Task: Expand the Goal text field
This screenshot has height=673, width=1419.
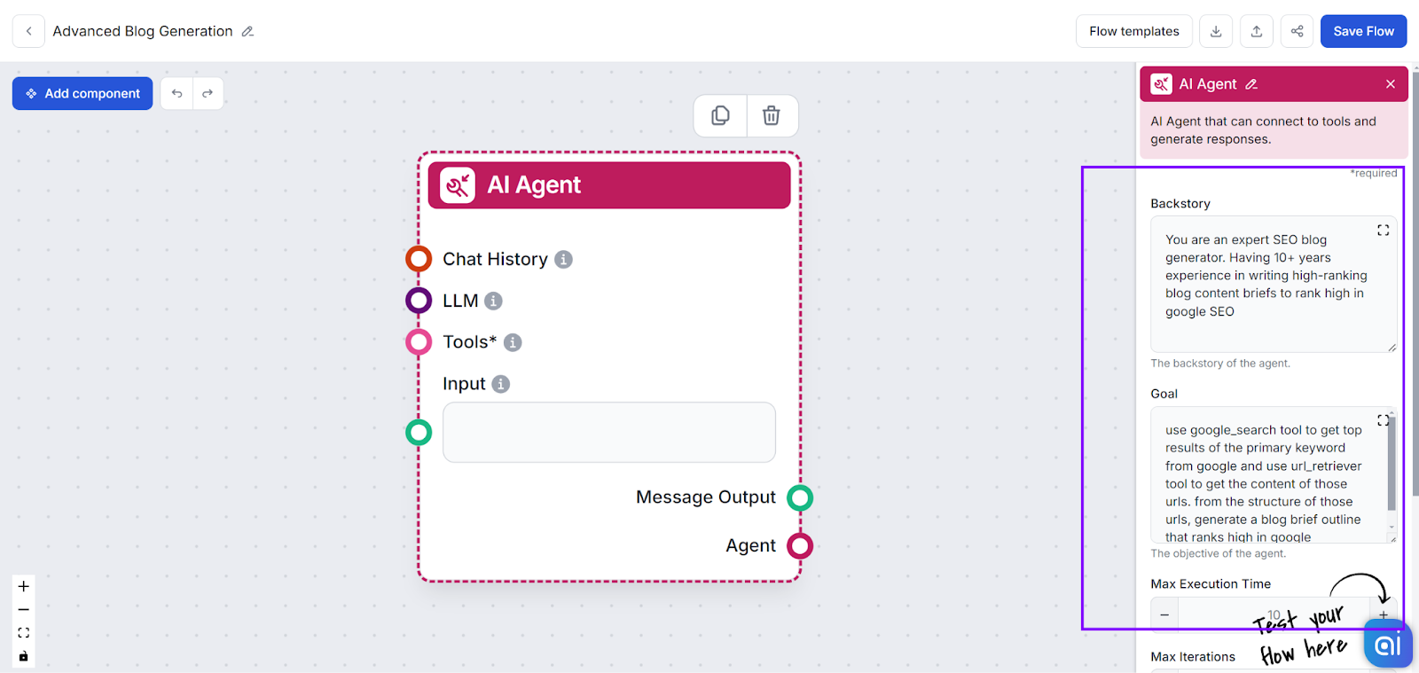Action: 1383,420
